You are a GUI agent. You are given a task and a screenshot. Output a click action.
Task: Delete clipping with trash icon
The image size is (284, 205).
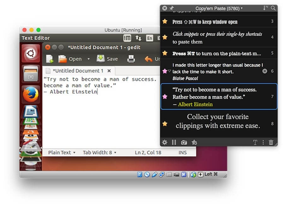pyautogui.click(x=271, y=142)
